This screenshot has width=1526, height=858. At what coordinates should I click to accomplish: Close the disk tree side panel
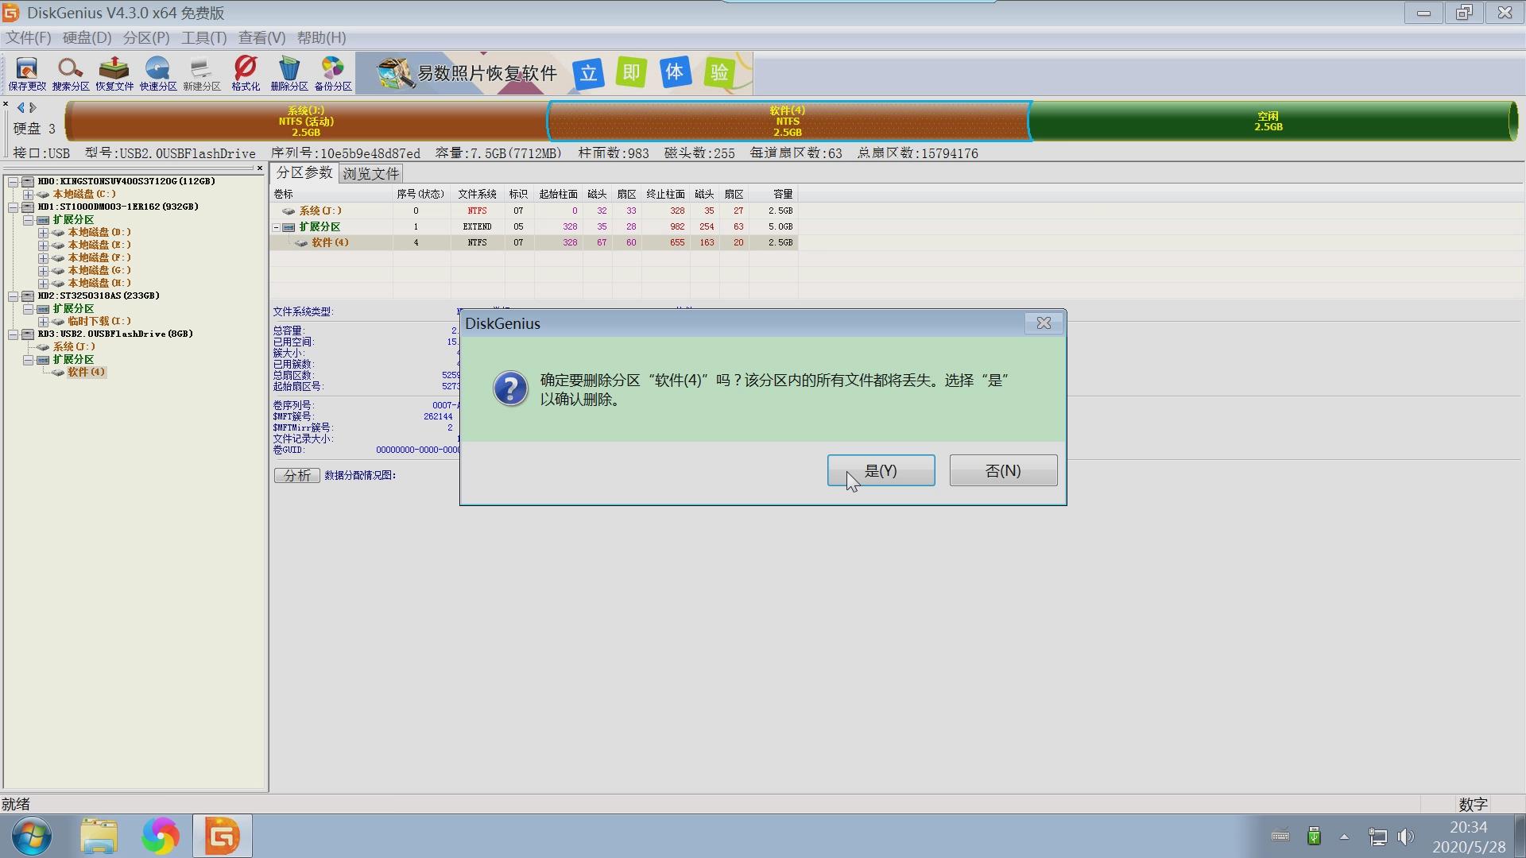click(261, 168)
